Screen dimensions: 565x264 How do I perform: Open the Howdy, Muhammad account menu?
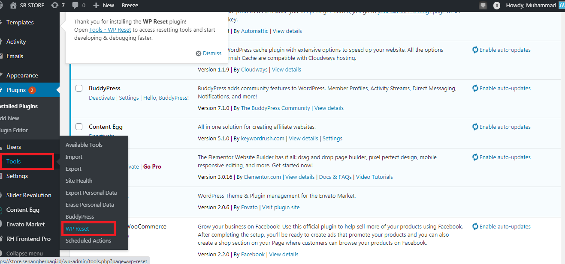point(531,6)
